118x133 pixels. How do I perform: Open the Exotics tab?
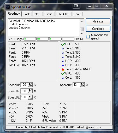point(49,14)
